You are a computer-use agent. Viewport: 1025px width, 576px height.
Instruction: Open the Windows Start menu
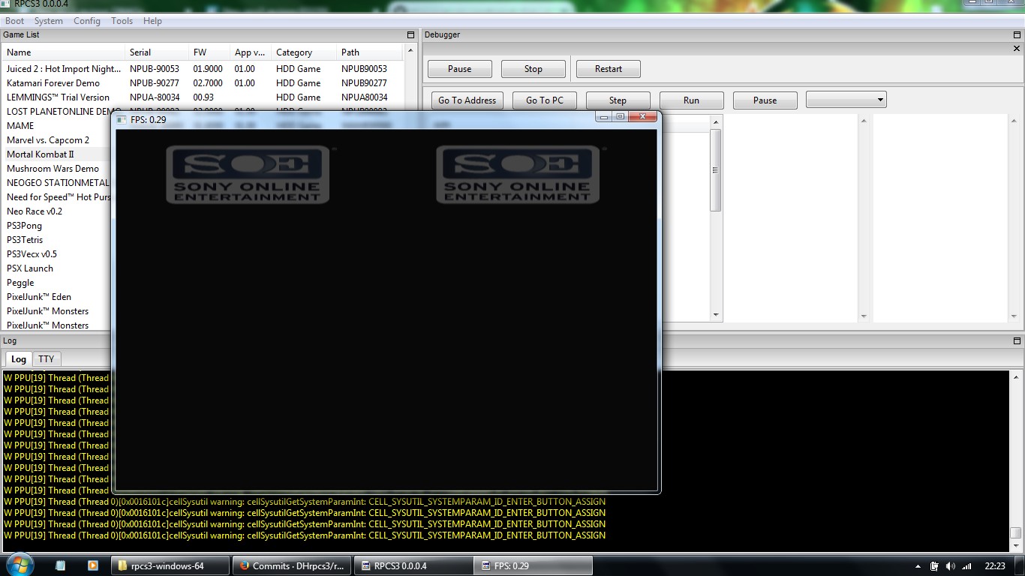(19, 565)
